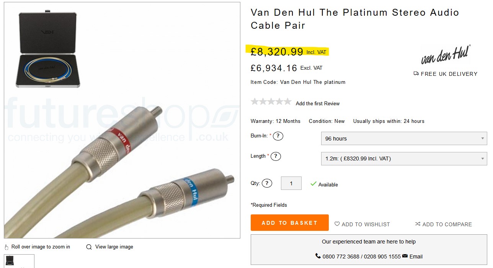Click the Add to Wishlist link text
The width and height of the screenshot is (493, 268).
pos(366,224)
